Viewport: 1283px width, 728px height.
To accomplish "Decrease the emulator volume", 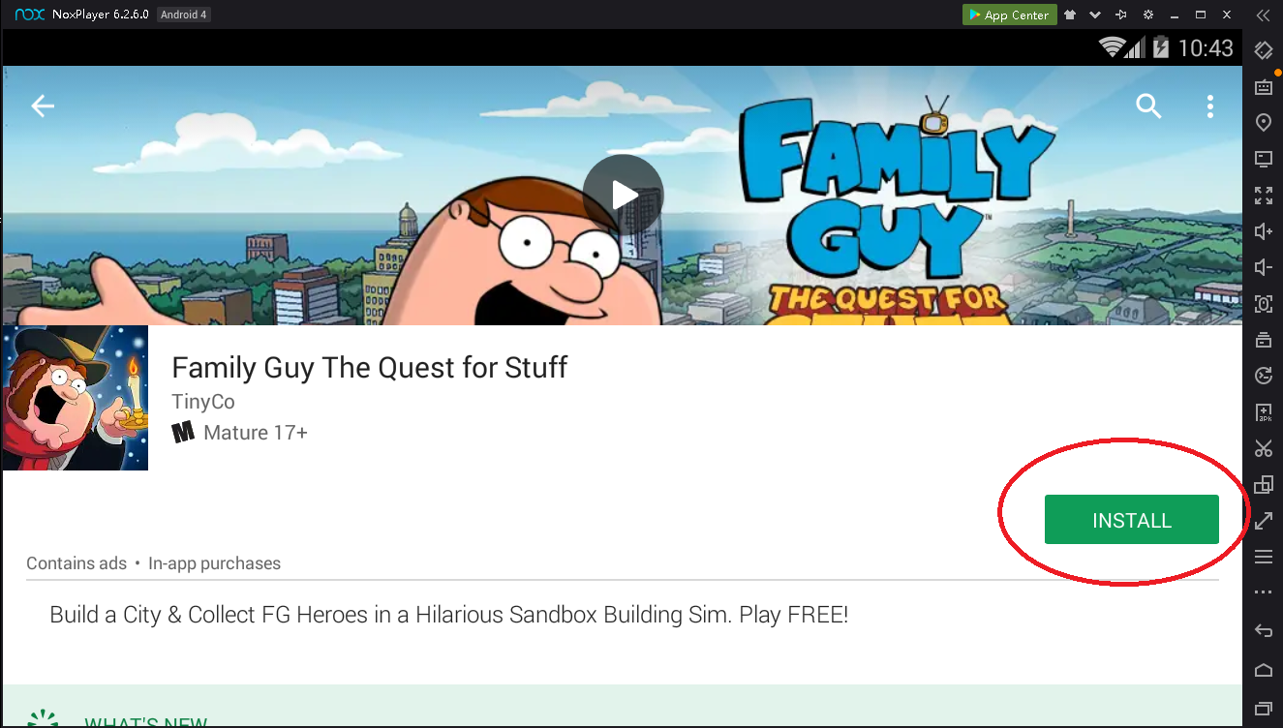I will [x=1264, y=267].
